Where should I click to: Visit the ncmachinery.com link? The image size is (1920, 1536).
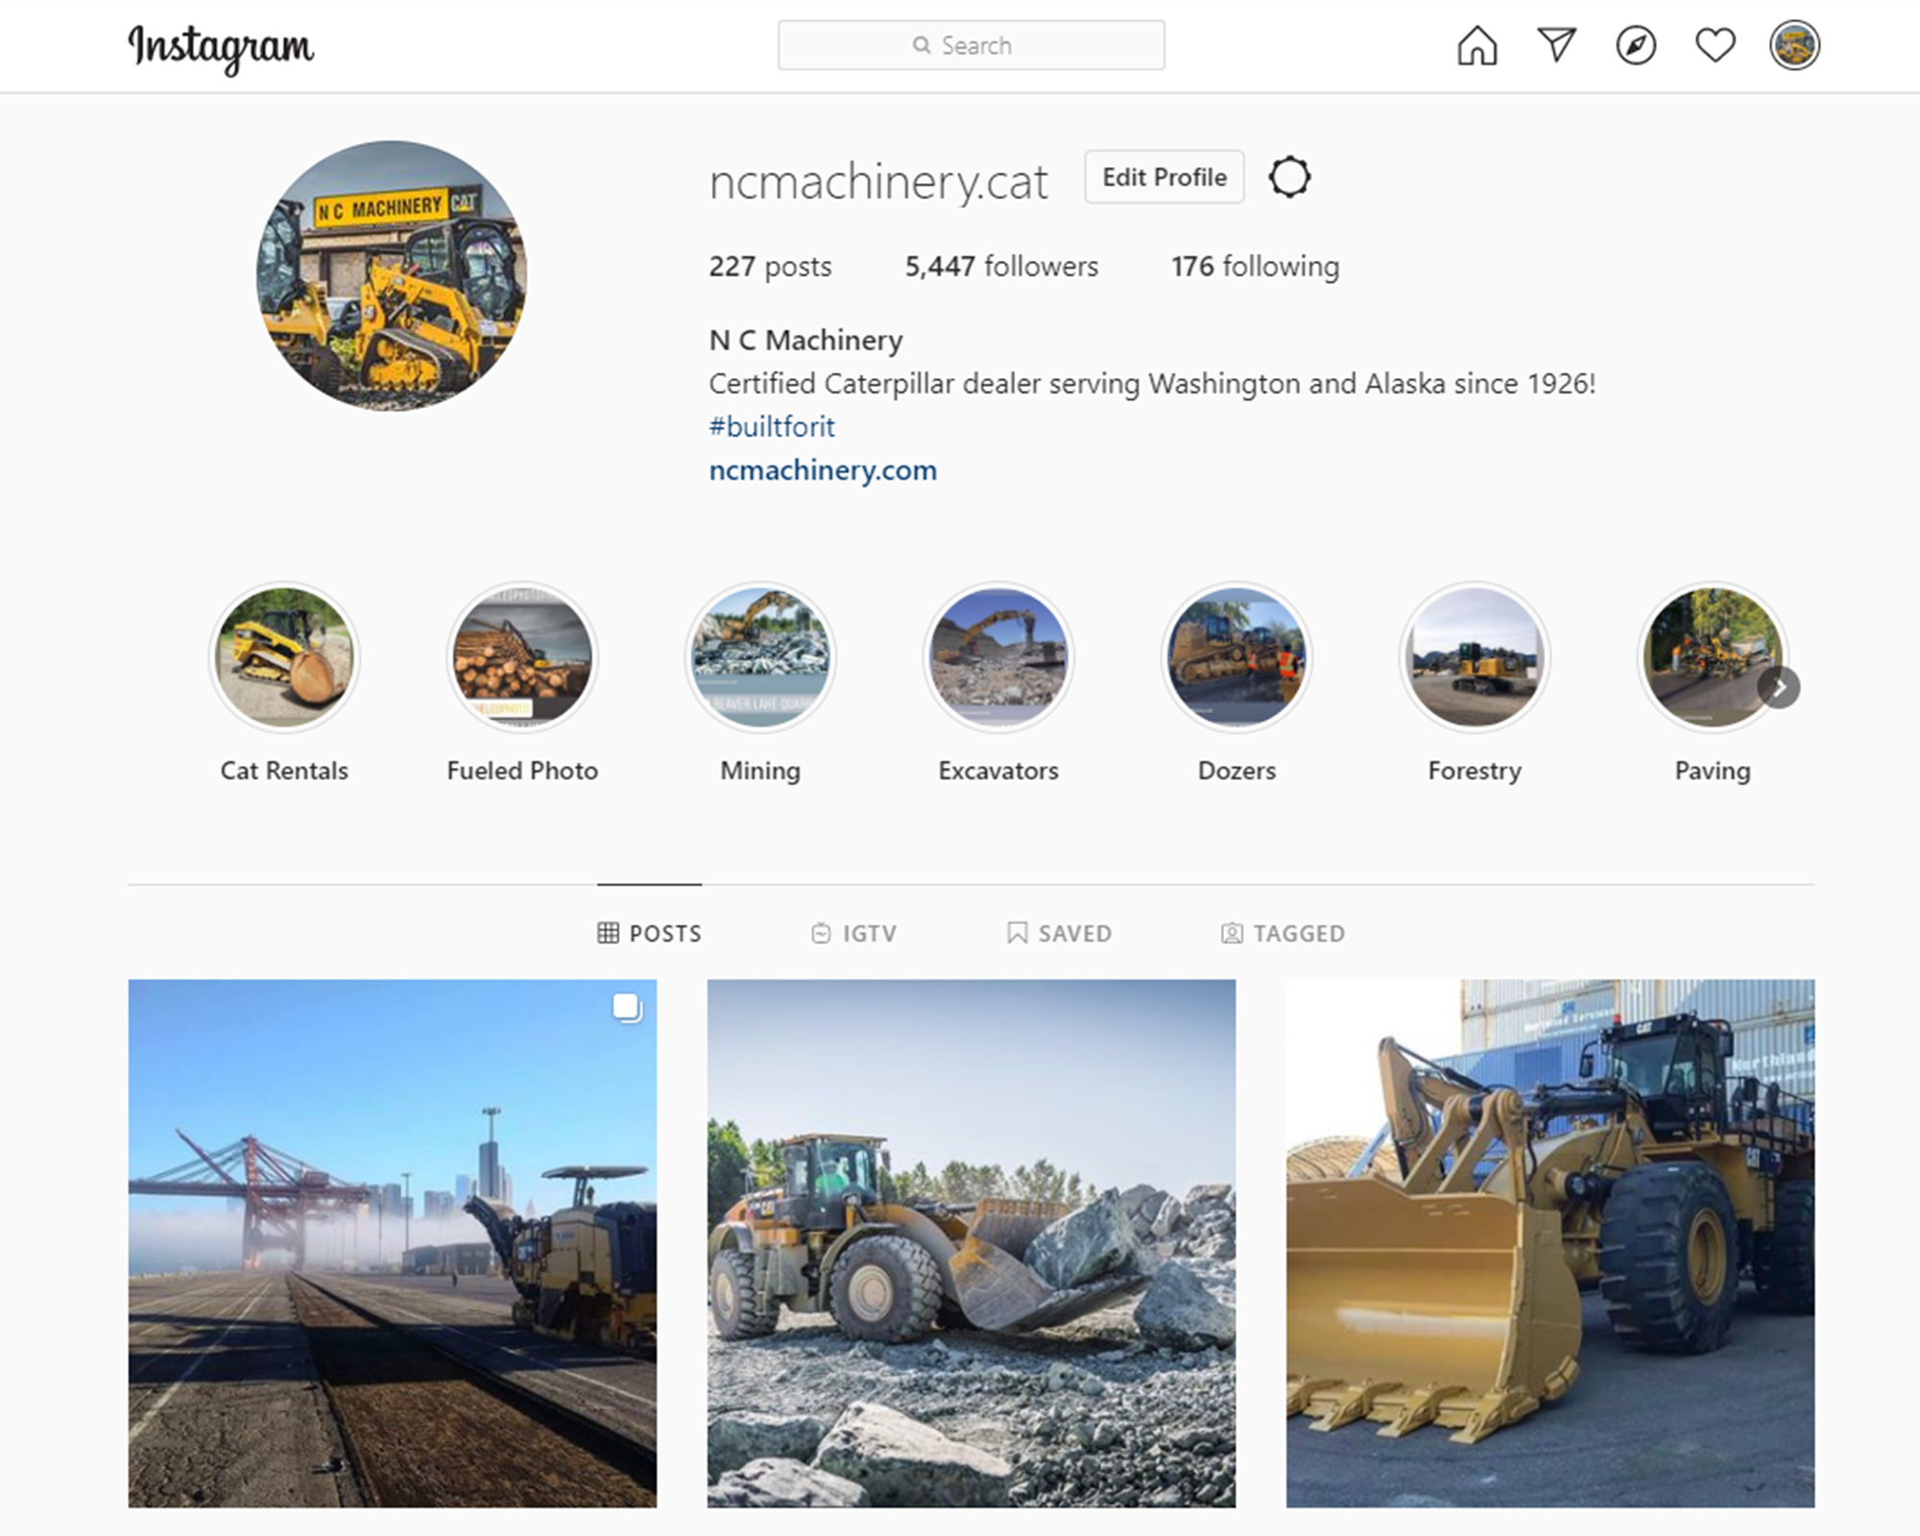pyautogui.click(x=823, y=469)
